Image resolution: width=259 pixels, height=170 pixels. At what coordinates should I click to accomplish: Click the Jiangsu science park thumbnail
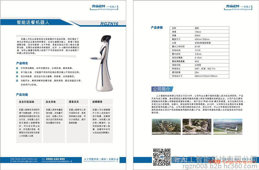(197, 126)
